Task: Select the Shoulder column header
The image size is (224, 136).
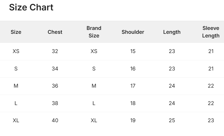Action: point(133,32)
